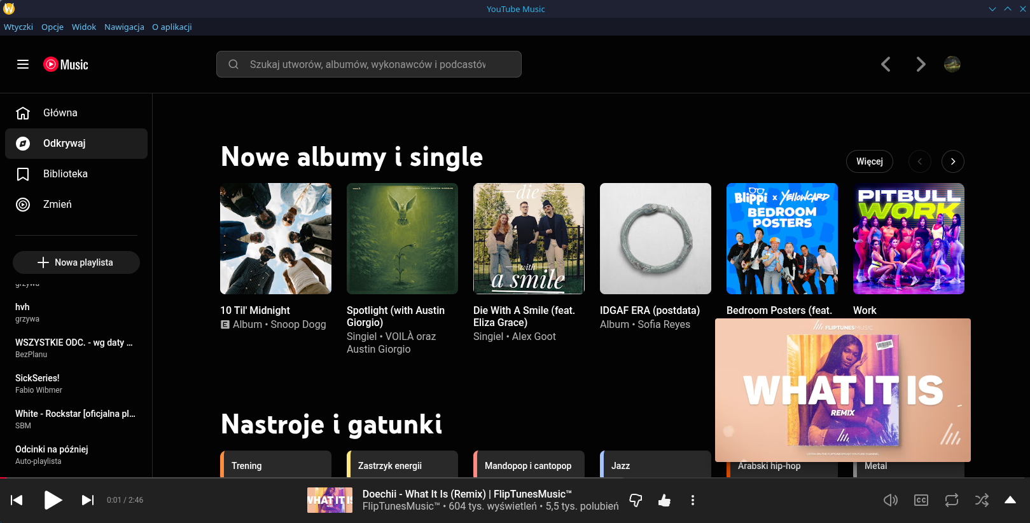Toggle shuffle playback
This screenshot has width=1030, height=523.
click(x=982, y=500)
